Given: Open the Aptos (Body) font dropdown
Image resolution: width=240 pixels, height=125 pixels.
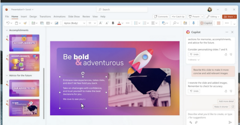Looking at the screenshot, I should click(x=74, y=23).
